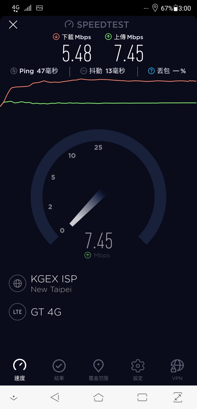Screen dimensions: 197x409
Task: Tap the 速度 speed tab icon
Action: pos(20,365)
